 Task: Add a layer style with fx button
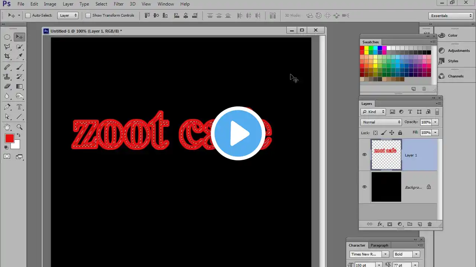[380, 224]
